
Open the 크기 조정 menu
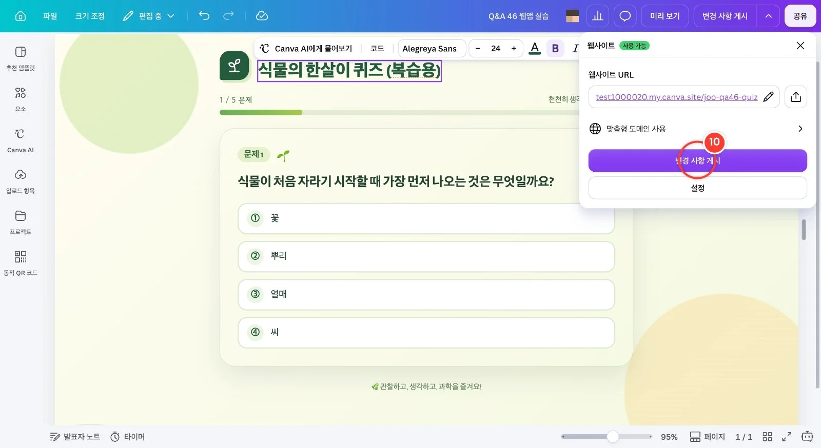coord(90,16)
